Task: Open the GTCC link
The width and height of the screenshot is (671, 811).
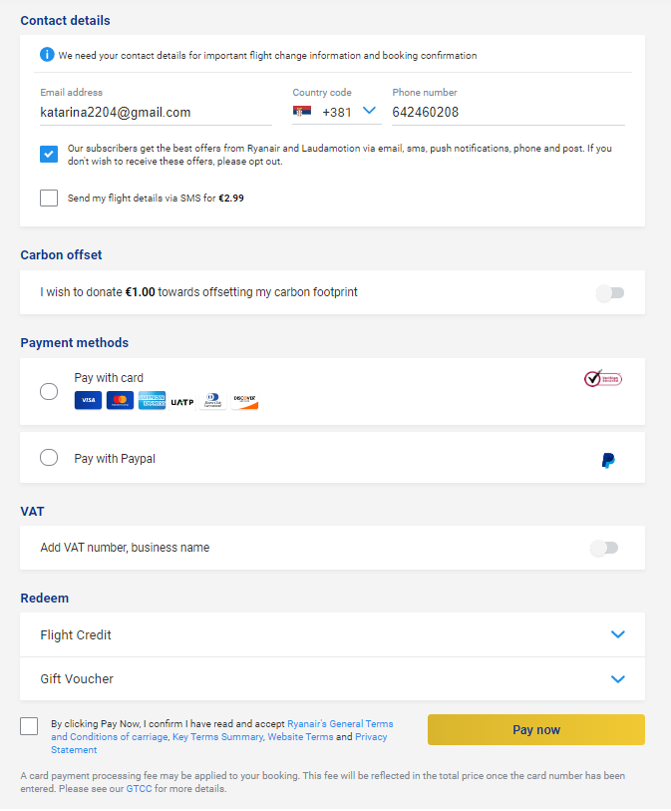Action: (x=139, y=789)
